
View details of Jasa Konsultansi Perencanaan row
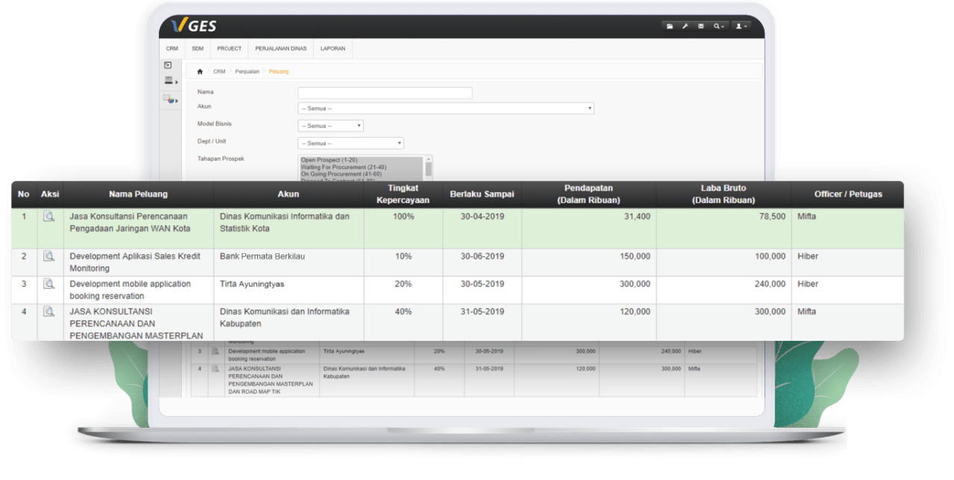[x=50, y=217]
